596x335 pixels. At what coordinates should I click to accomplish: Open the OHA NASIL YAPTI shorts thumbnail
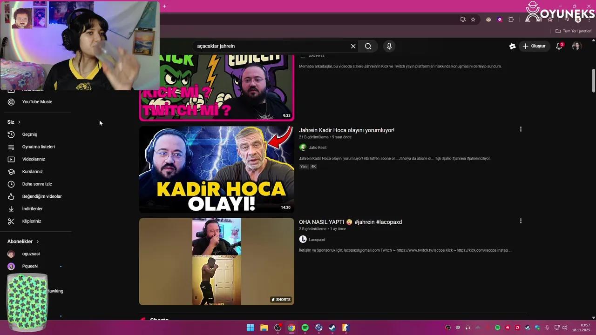pos(217,261)
